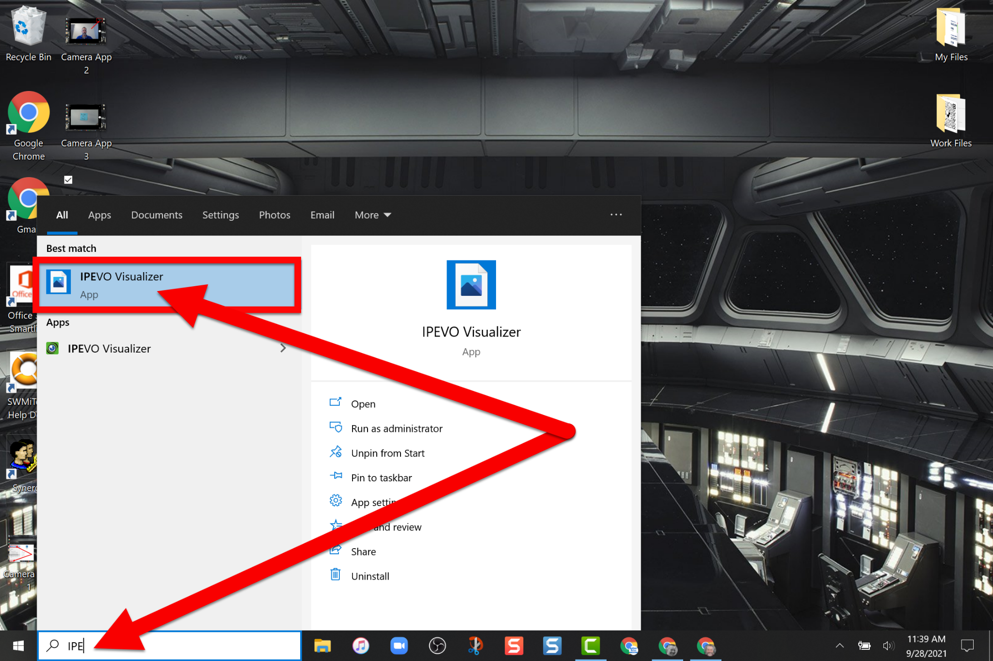This screenshot has height=661, width=993.
Task: Open the search options ellipsis menu
Action: 616,215
